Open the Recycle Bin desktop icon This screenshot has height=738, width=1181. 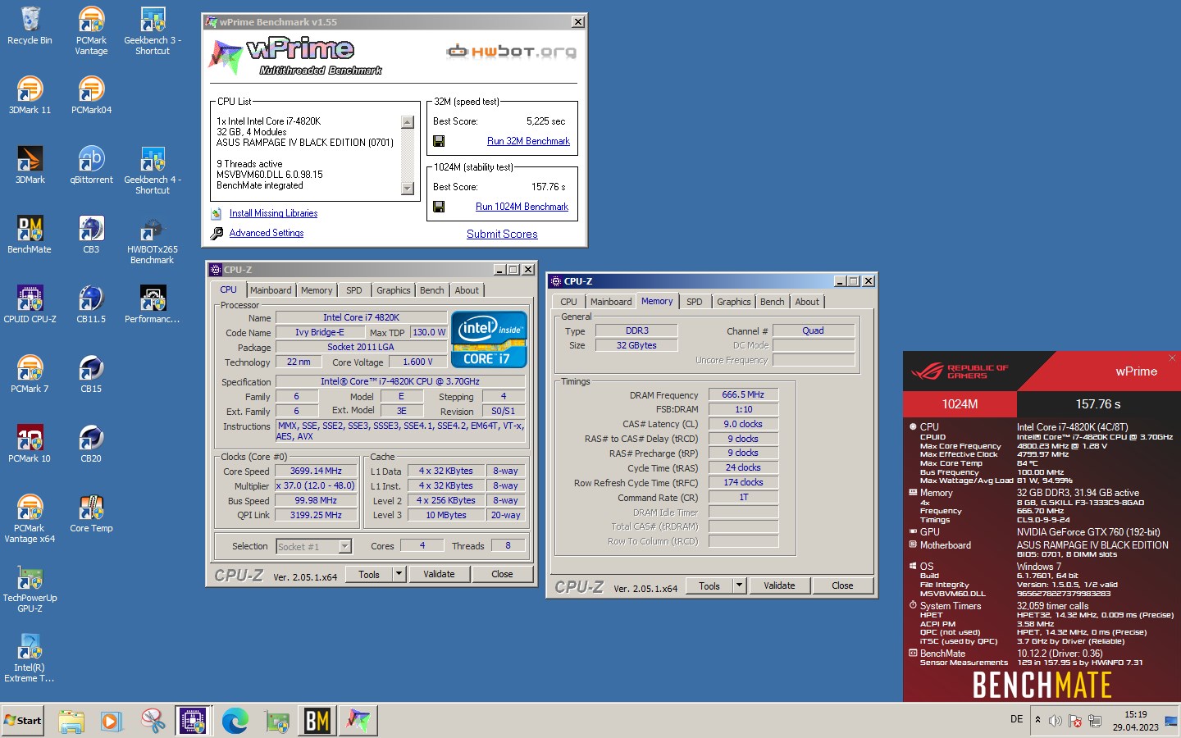30,26
